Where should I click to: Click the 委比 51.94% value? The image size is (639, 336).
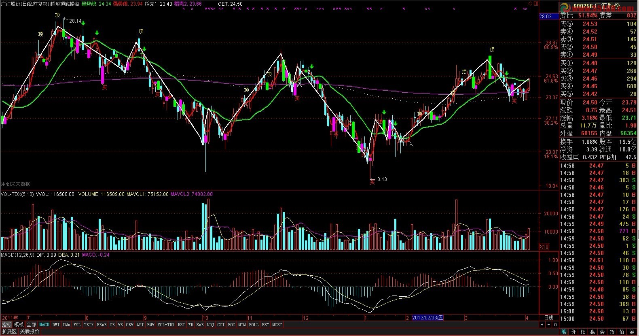[x=588, y=16]
